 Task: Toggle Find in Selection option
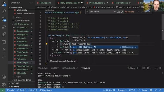pyautogui.click(x=145, y=12)
